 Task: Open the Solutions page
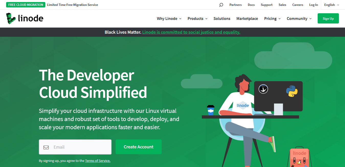tap(222, 19)
